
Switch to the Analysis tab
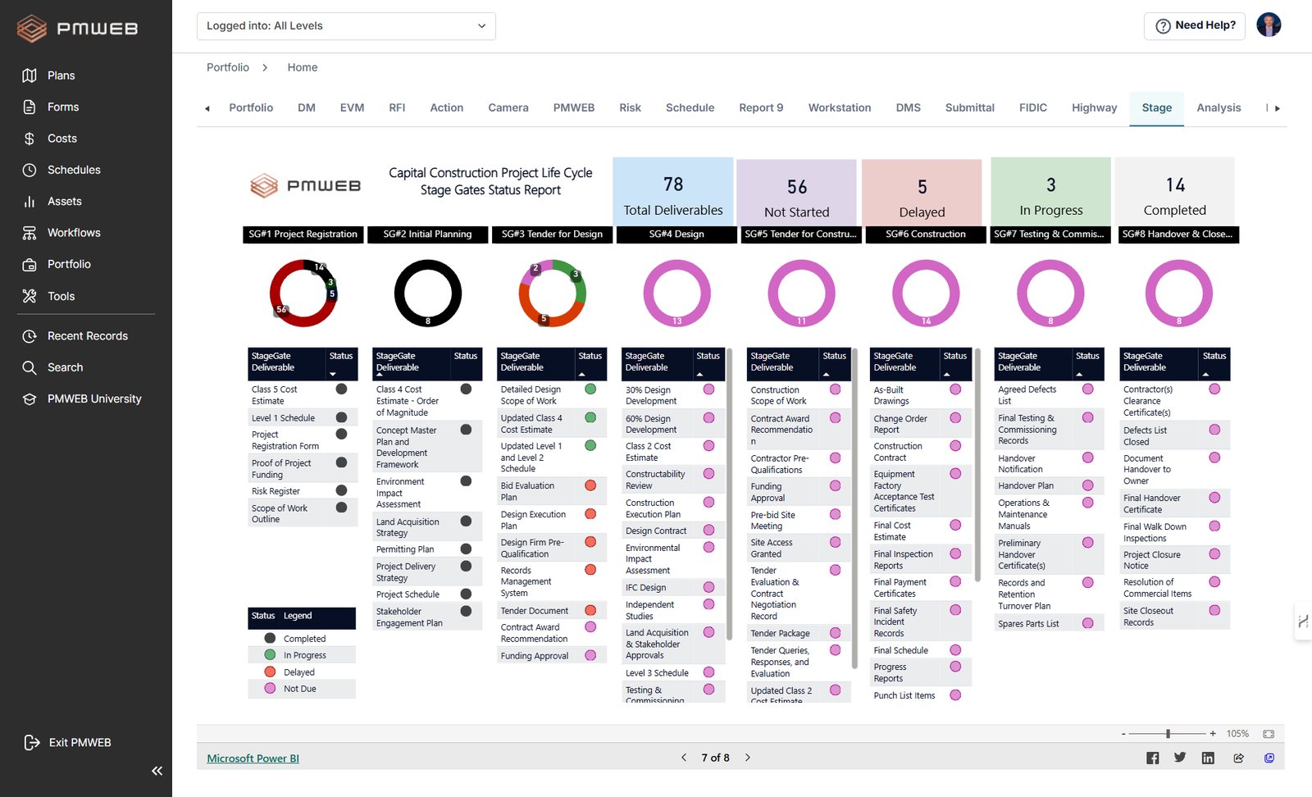point(1219,107)
